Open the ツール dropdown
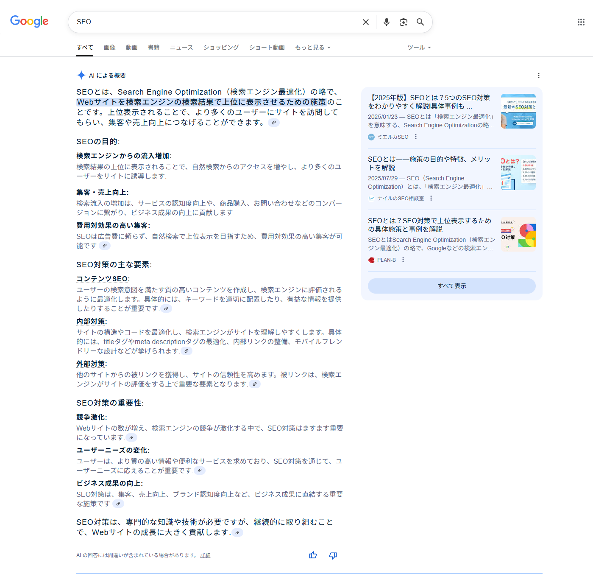The image size is (593, 580). click(419, 48)
